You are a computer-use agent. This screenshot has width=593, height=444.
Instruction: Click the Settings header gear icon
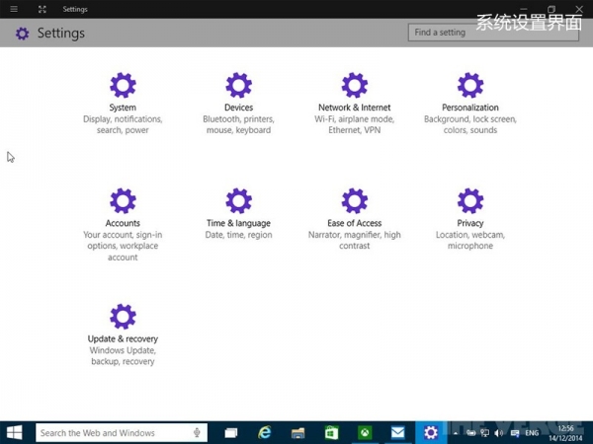click(23, 34)
